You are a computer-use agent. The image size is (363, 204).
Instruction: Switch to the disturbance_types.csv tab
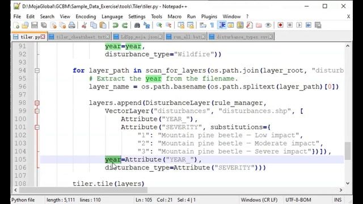coord(241,37)
